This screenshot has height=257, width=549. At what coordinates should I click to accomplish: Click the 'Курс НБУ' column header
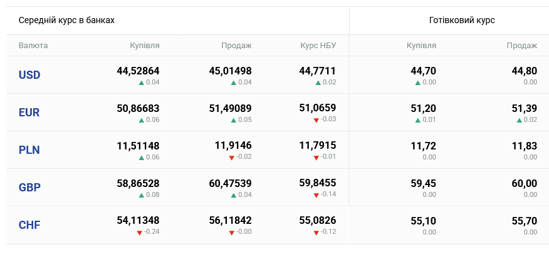pos(318,46)
